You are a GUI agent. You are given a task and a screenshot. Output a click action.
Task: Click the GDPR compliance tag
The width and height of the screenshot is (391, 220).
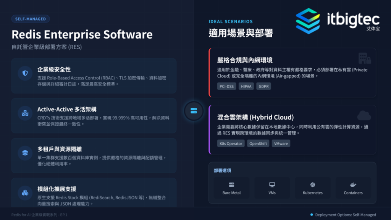tap(263, 86)
